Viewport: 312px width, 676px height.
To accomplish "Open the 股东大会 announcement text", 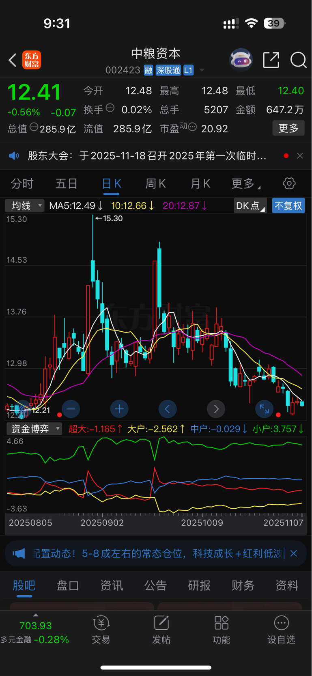I will [x=147, y=156].
